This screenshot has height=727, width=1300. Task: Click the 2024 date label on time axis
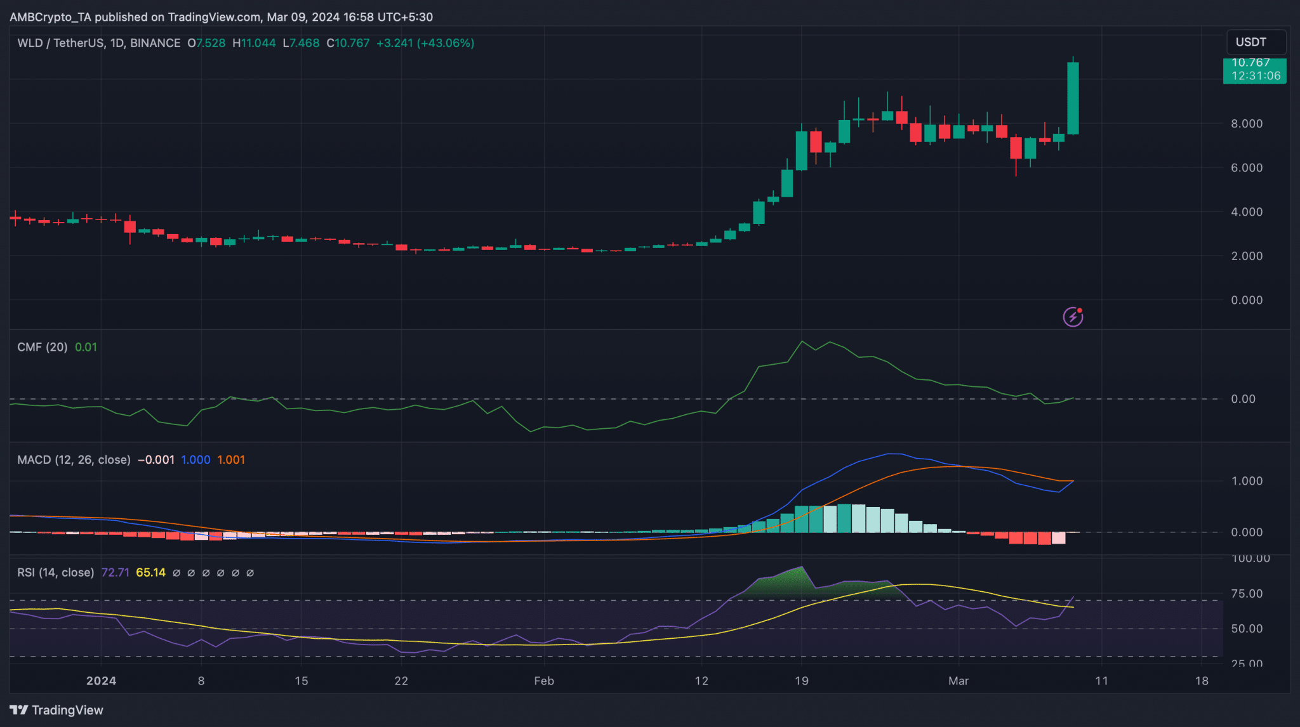[101, 681]
